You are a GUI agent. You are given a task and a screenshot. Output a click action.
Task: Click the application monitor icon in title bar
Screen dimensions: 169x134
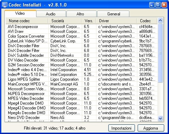click(5, 5)
